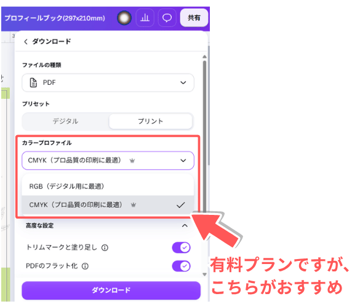Click the ファイルの種類 label

coord(41,65)
